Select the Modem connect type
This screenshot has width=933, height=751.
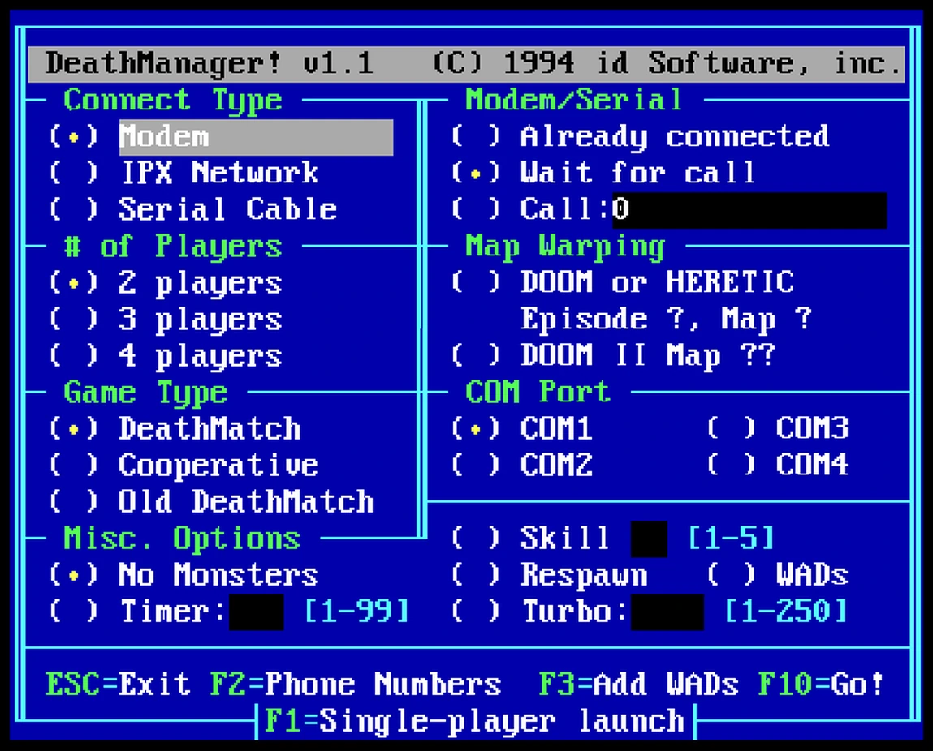tap(221, 137)
